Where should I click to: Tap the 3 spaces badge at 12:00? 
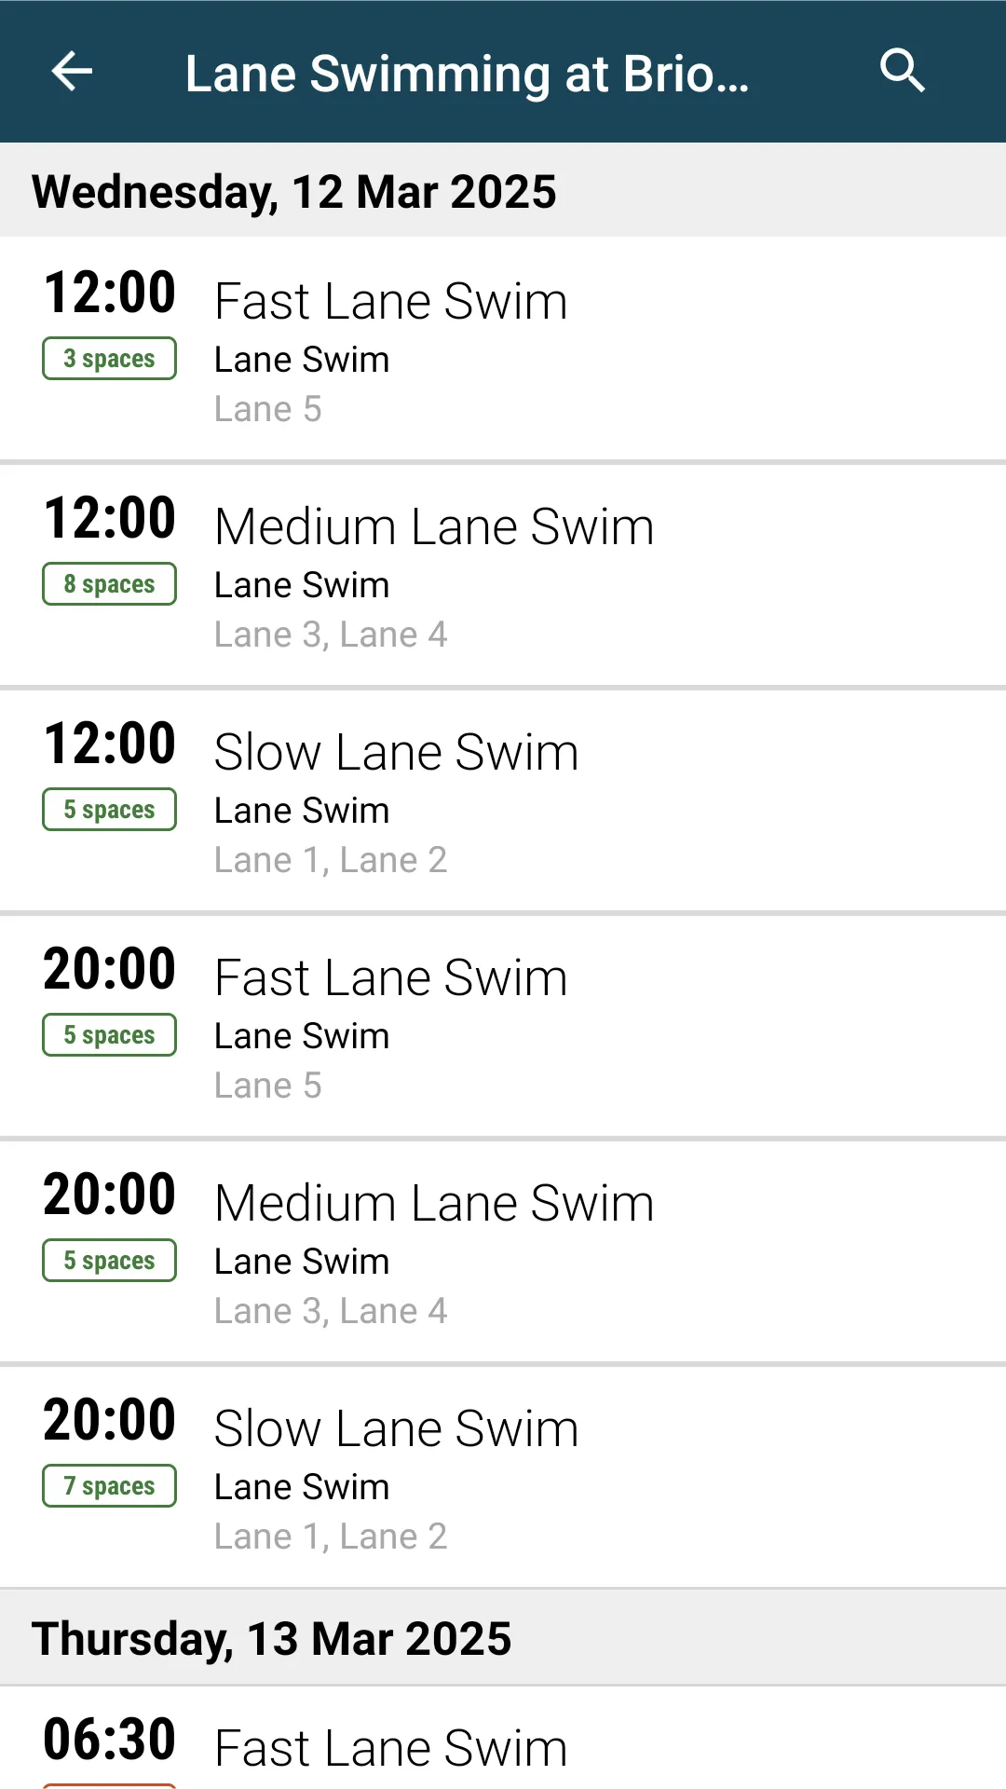coord(108,358)
